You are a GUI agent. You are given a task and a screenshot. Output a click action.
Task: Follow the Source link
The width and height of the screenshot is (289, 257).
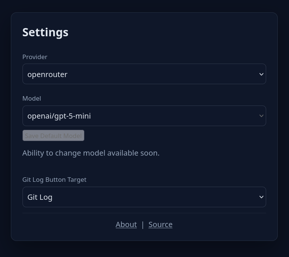click(x=160, y=224)
